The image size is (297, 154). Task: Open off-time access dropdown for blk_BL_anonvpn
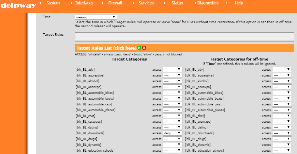[282, 87]
